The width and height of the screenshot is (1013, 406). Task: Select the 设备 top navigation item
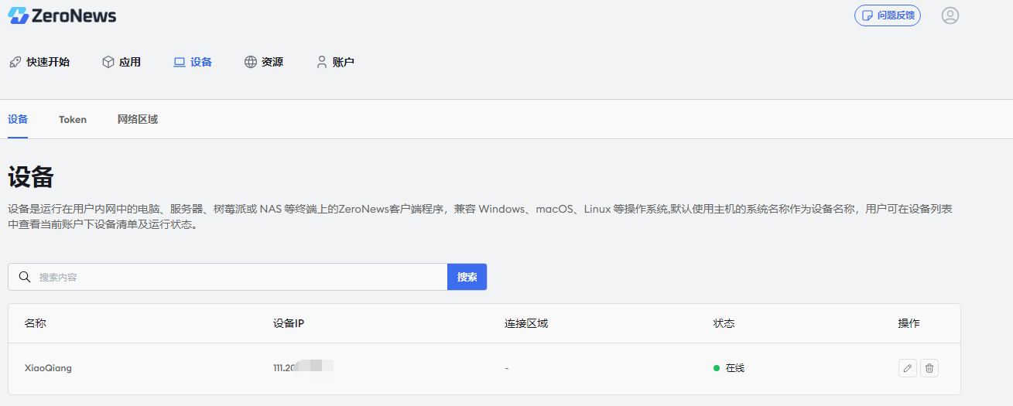click(193, 62)
